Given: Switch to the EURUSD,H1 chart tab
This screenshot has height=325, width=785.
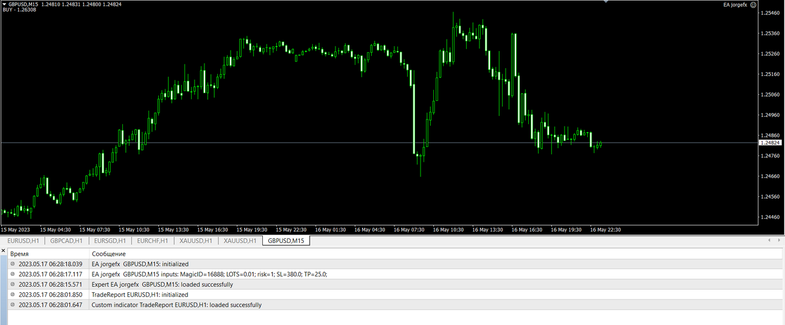Looking at the screenshot, I should (x=23, y=241).
